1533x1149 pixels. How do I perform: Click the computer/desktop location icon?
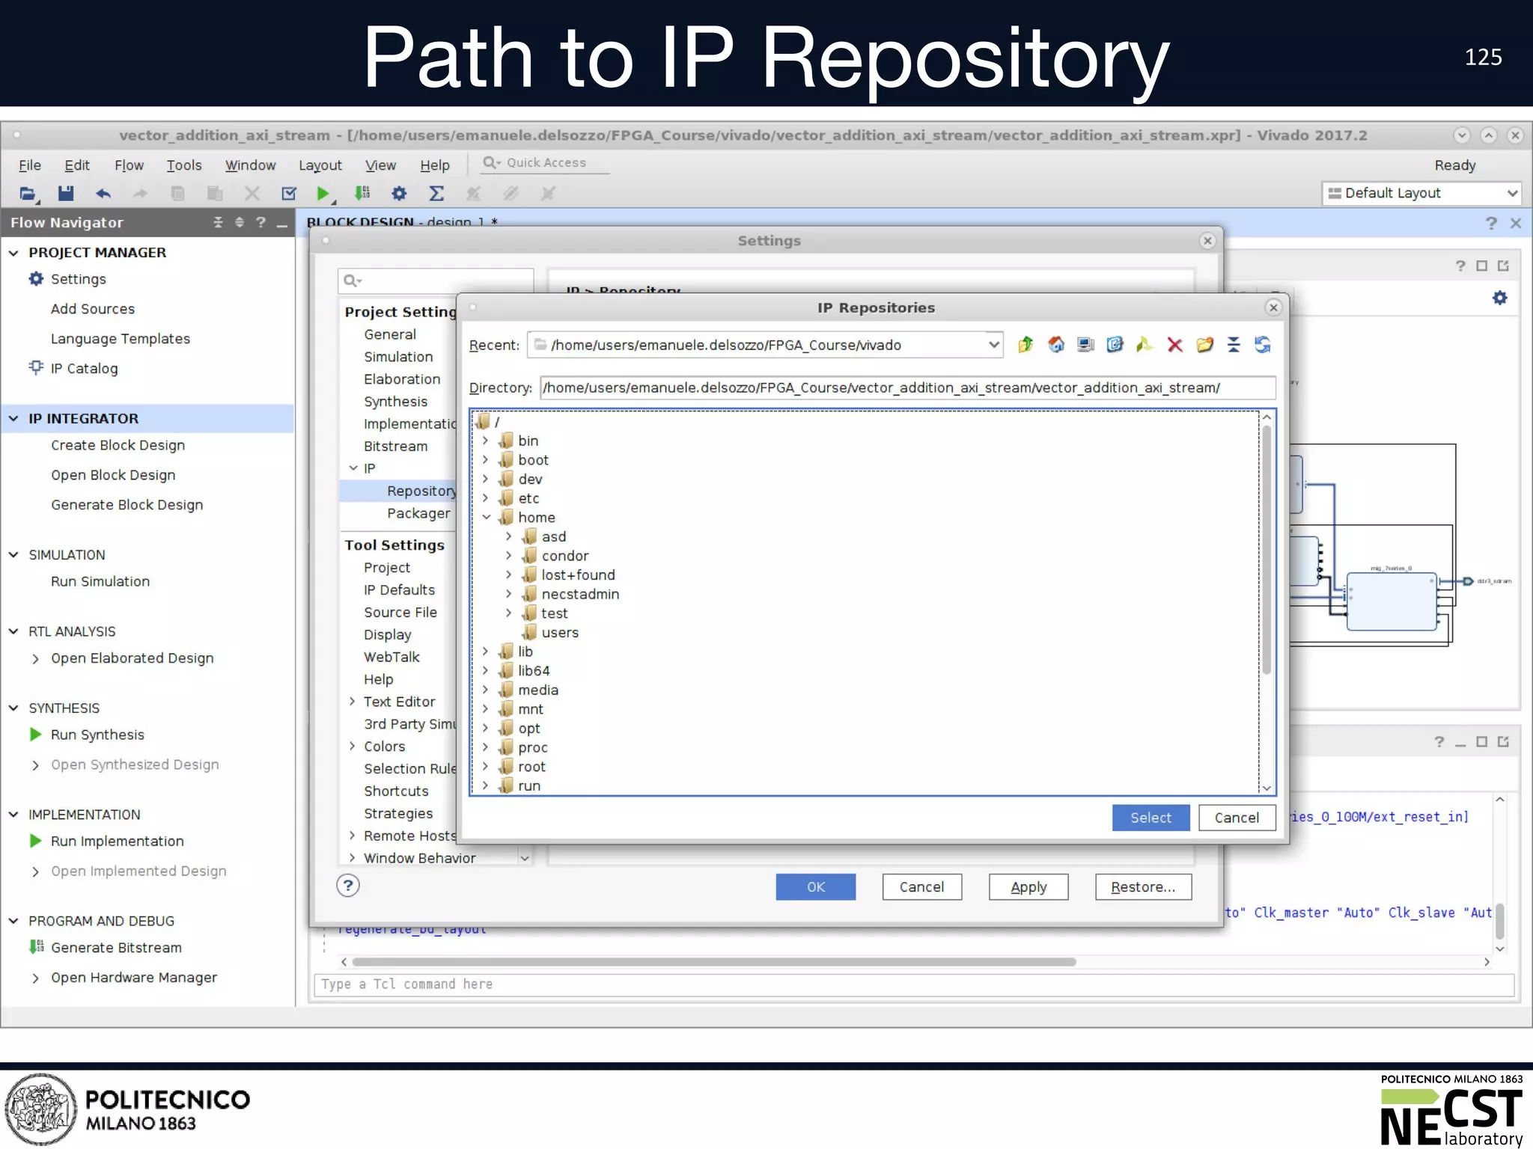click(1085, 345)
